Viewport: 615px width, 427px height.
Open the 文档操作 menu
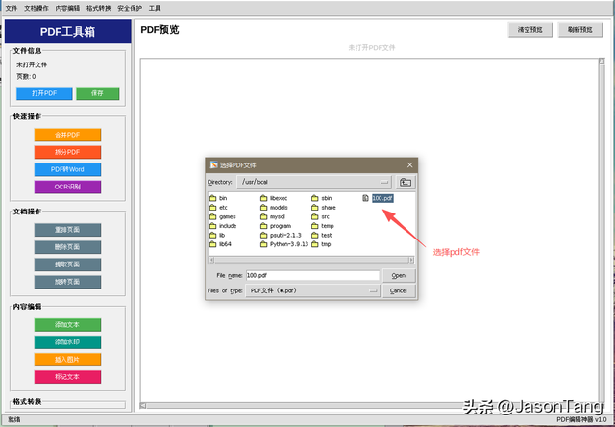click(x=37, y=8)
